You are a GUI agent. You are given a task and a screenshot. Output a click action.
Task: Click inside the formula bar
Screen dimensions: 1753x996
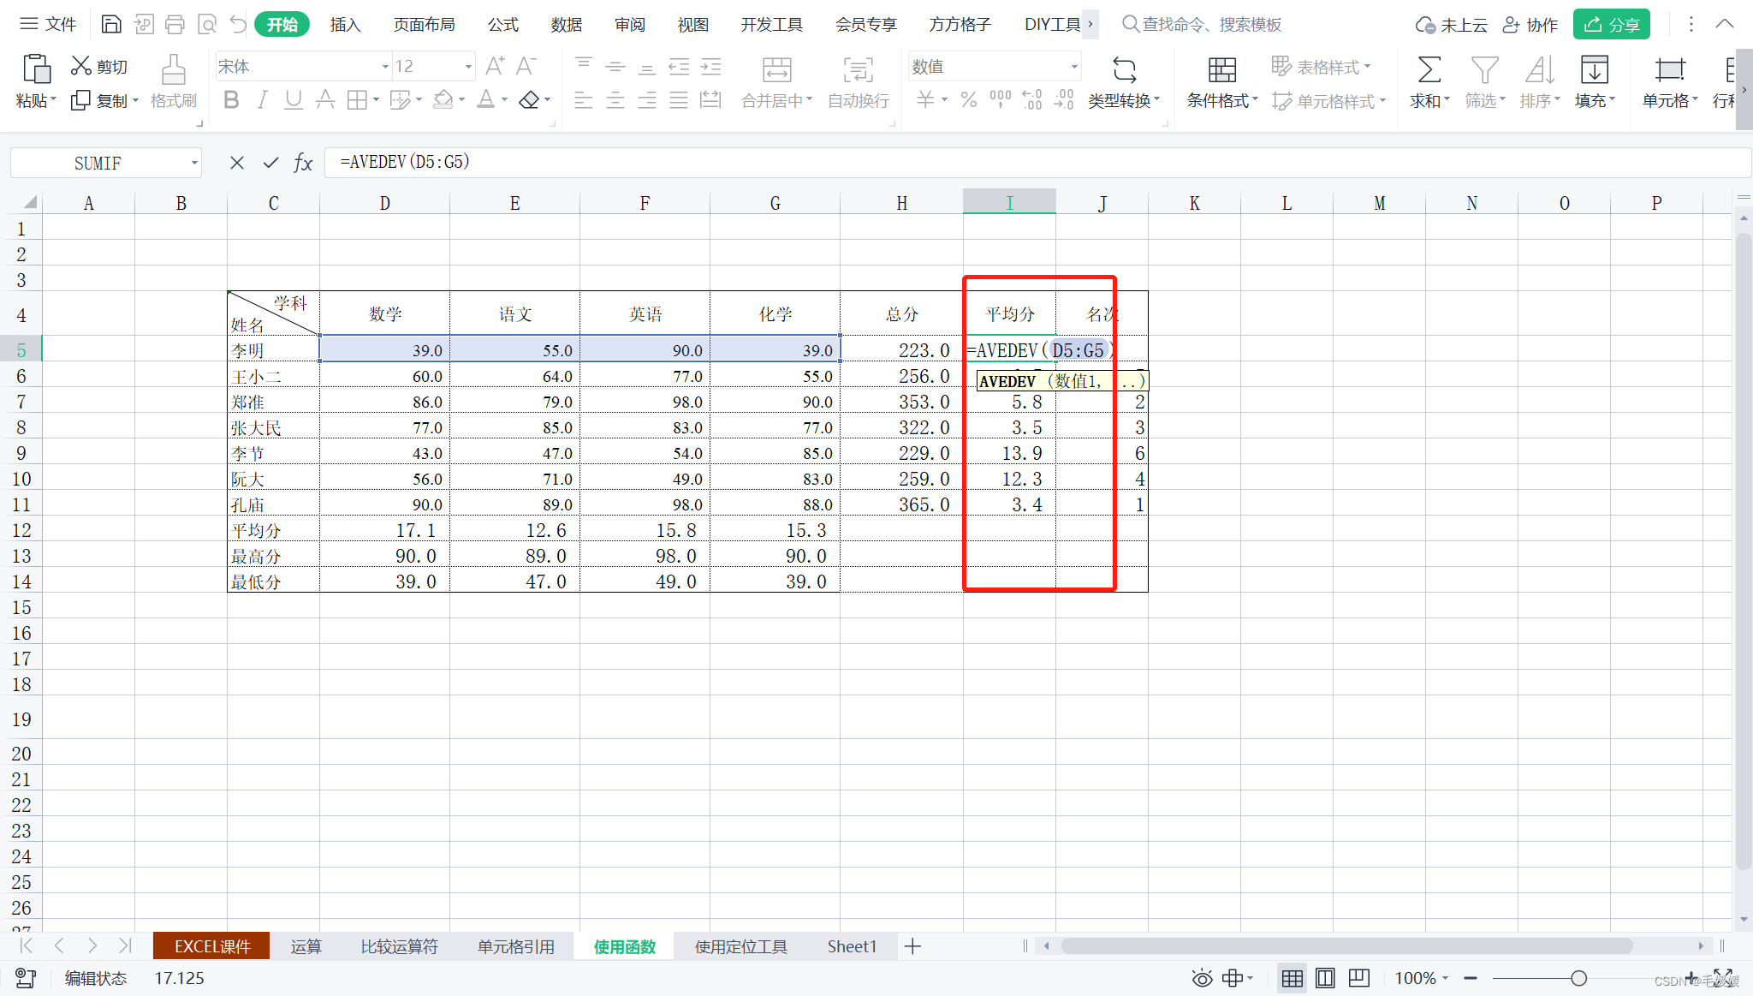pos(1036,163)
